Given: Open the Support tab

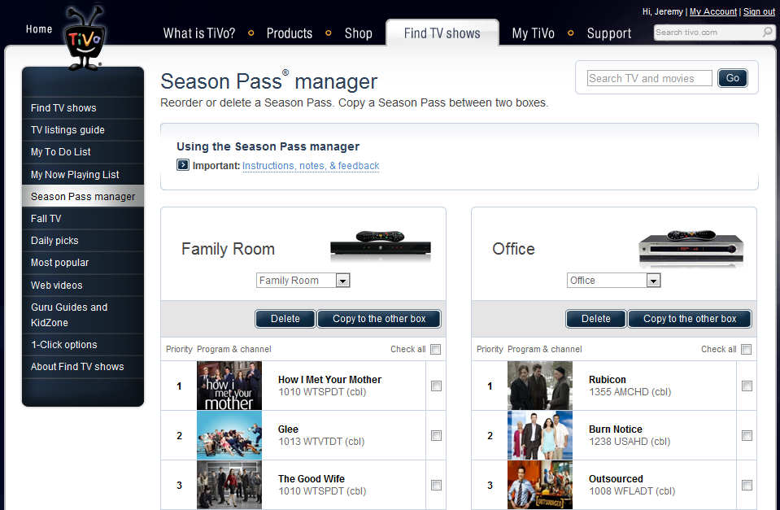Looking at the screenshot, I should pyautogui.click(x=609, y=33).
